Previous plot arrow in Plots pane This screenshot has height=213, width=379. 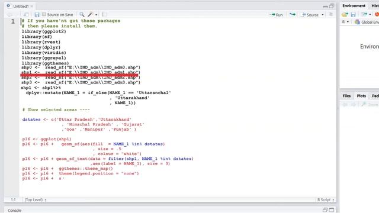pos(345,104)
